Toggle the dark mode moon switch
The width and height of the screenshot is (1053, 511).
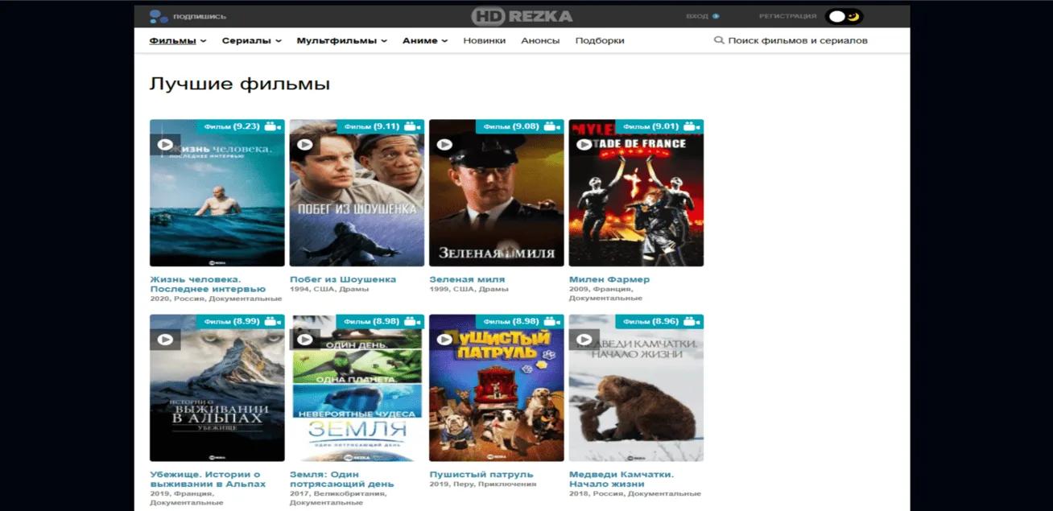point(844,16)
